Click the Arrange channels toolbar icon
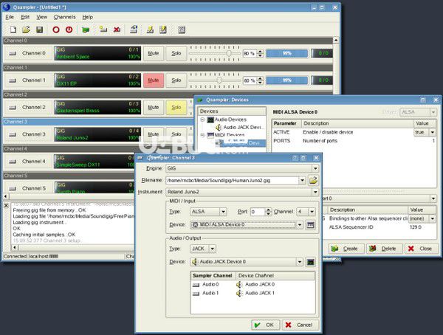Image resolution: width=443 pixels, height=335 pixels. point(182,30)
